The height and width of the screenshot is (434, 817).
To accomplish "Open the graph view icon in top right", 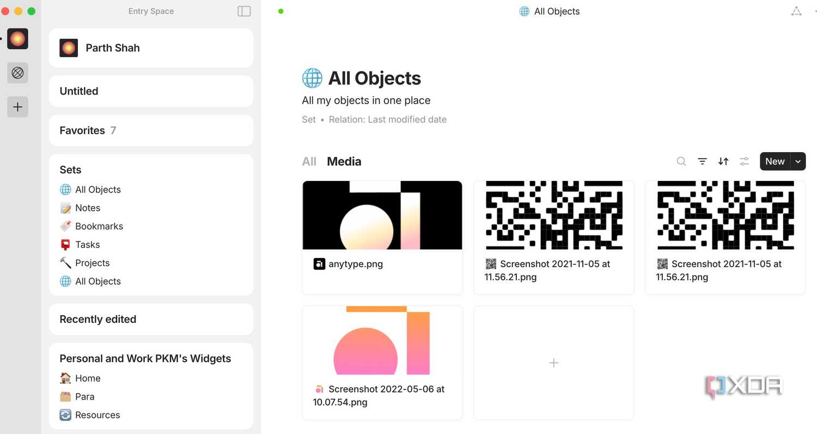I will tap(796, 11).
